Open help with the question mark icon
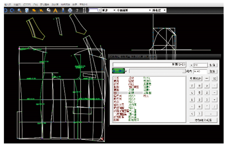 [x=77, y=10]
